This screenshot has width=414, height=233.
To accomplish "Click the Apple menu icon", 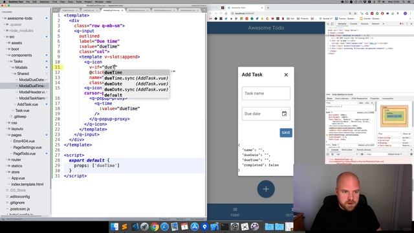I will click(x=5, y=1).
